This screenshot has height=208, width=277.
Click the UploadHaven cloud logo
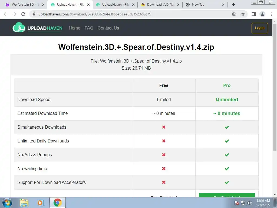pyautogui.click(x=19, y=27)
